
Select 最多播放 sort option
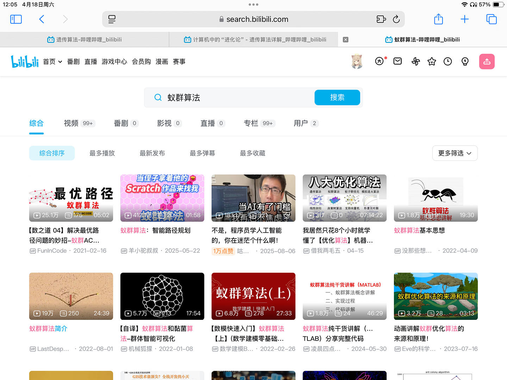click(x=102, y=153)
